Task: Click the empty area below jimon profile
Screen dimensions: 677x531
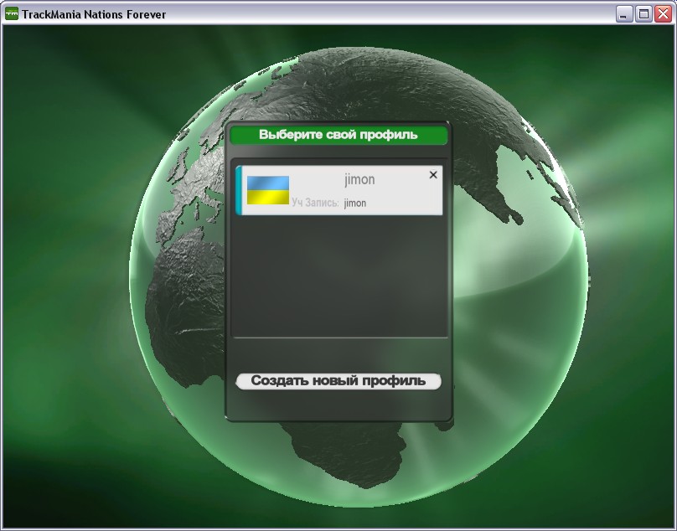Action: tap(339, 276)
